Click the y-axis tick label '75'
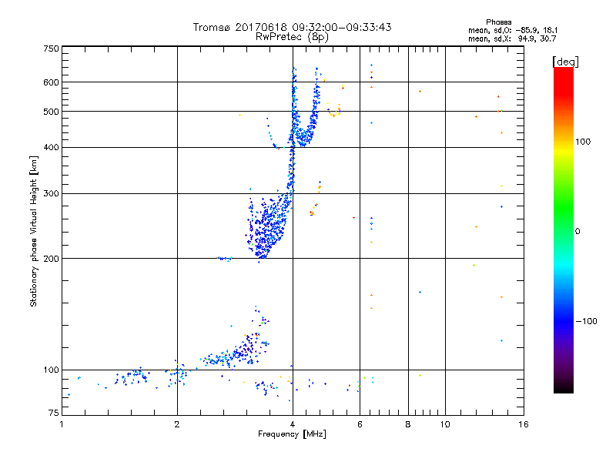The height and width of the screenshot is (462, 616). coord(54,413)
